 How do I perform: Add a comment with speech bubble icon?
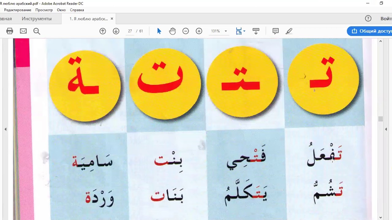276,31
